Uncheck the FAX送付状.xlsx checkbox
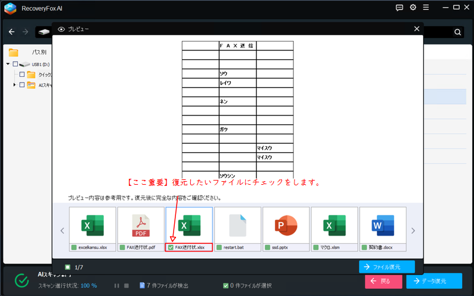 (171, 247)
